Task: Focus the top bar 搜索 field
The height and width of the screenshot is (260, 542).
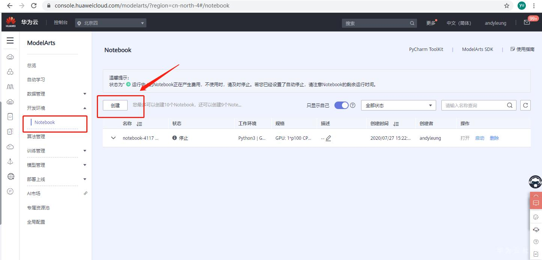Action: click(x=375, y=23)
